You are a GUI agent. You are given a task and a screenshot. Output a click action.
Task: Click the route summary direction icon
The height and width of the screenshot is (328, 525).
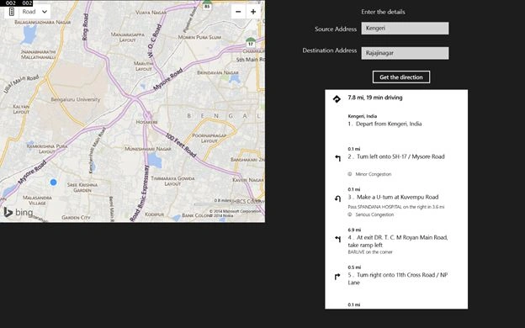click(337, 99)
